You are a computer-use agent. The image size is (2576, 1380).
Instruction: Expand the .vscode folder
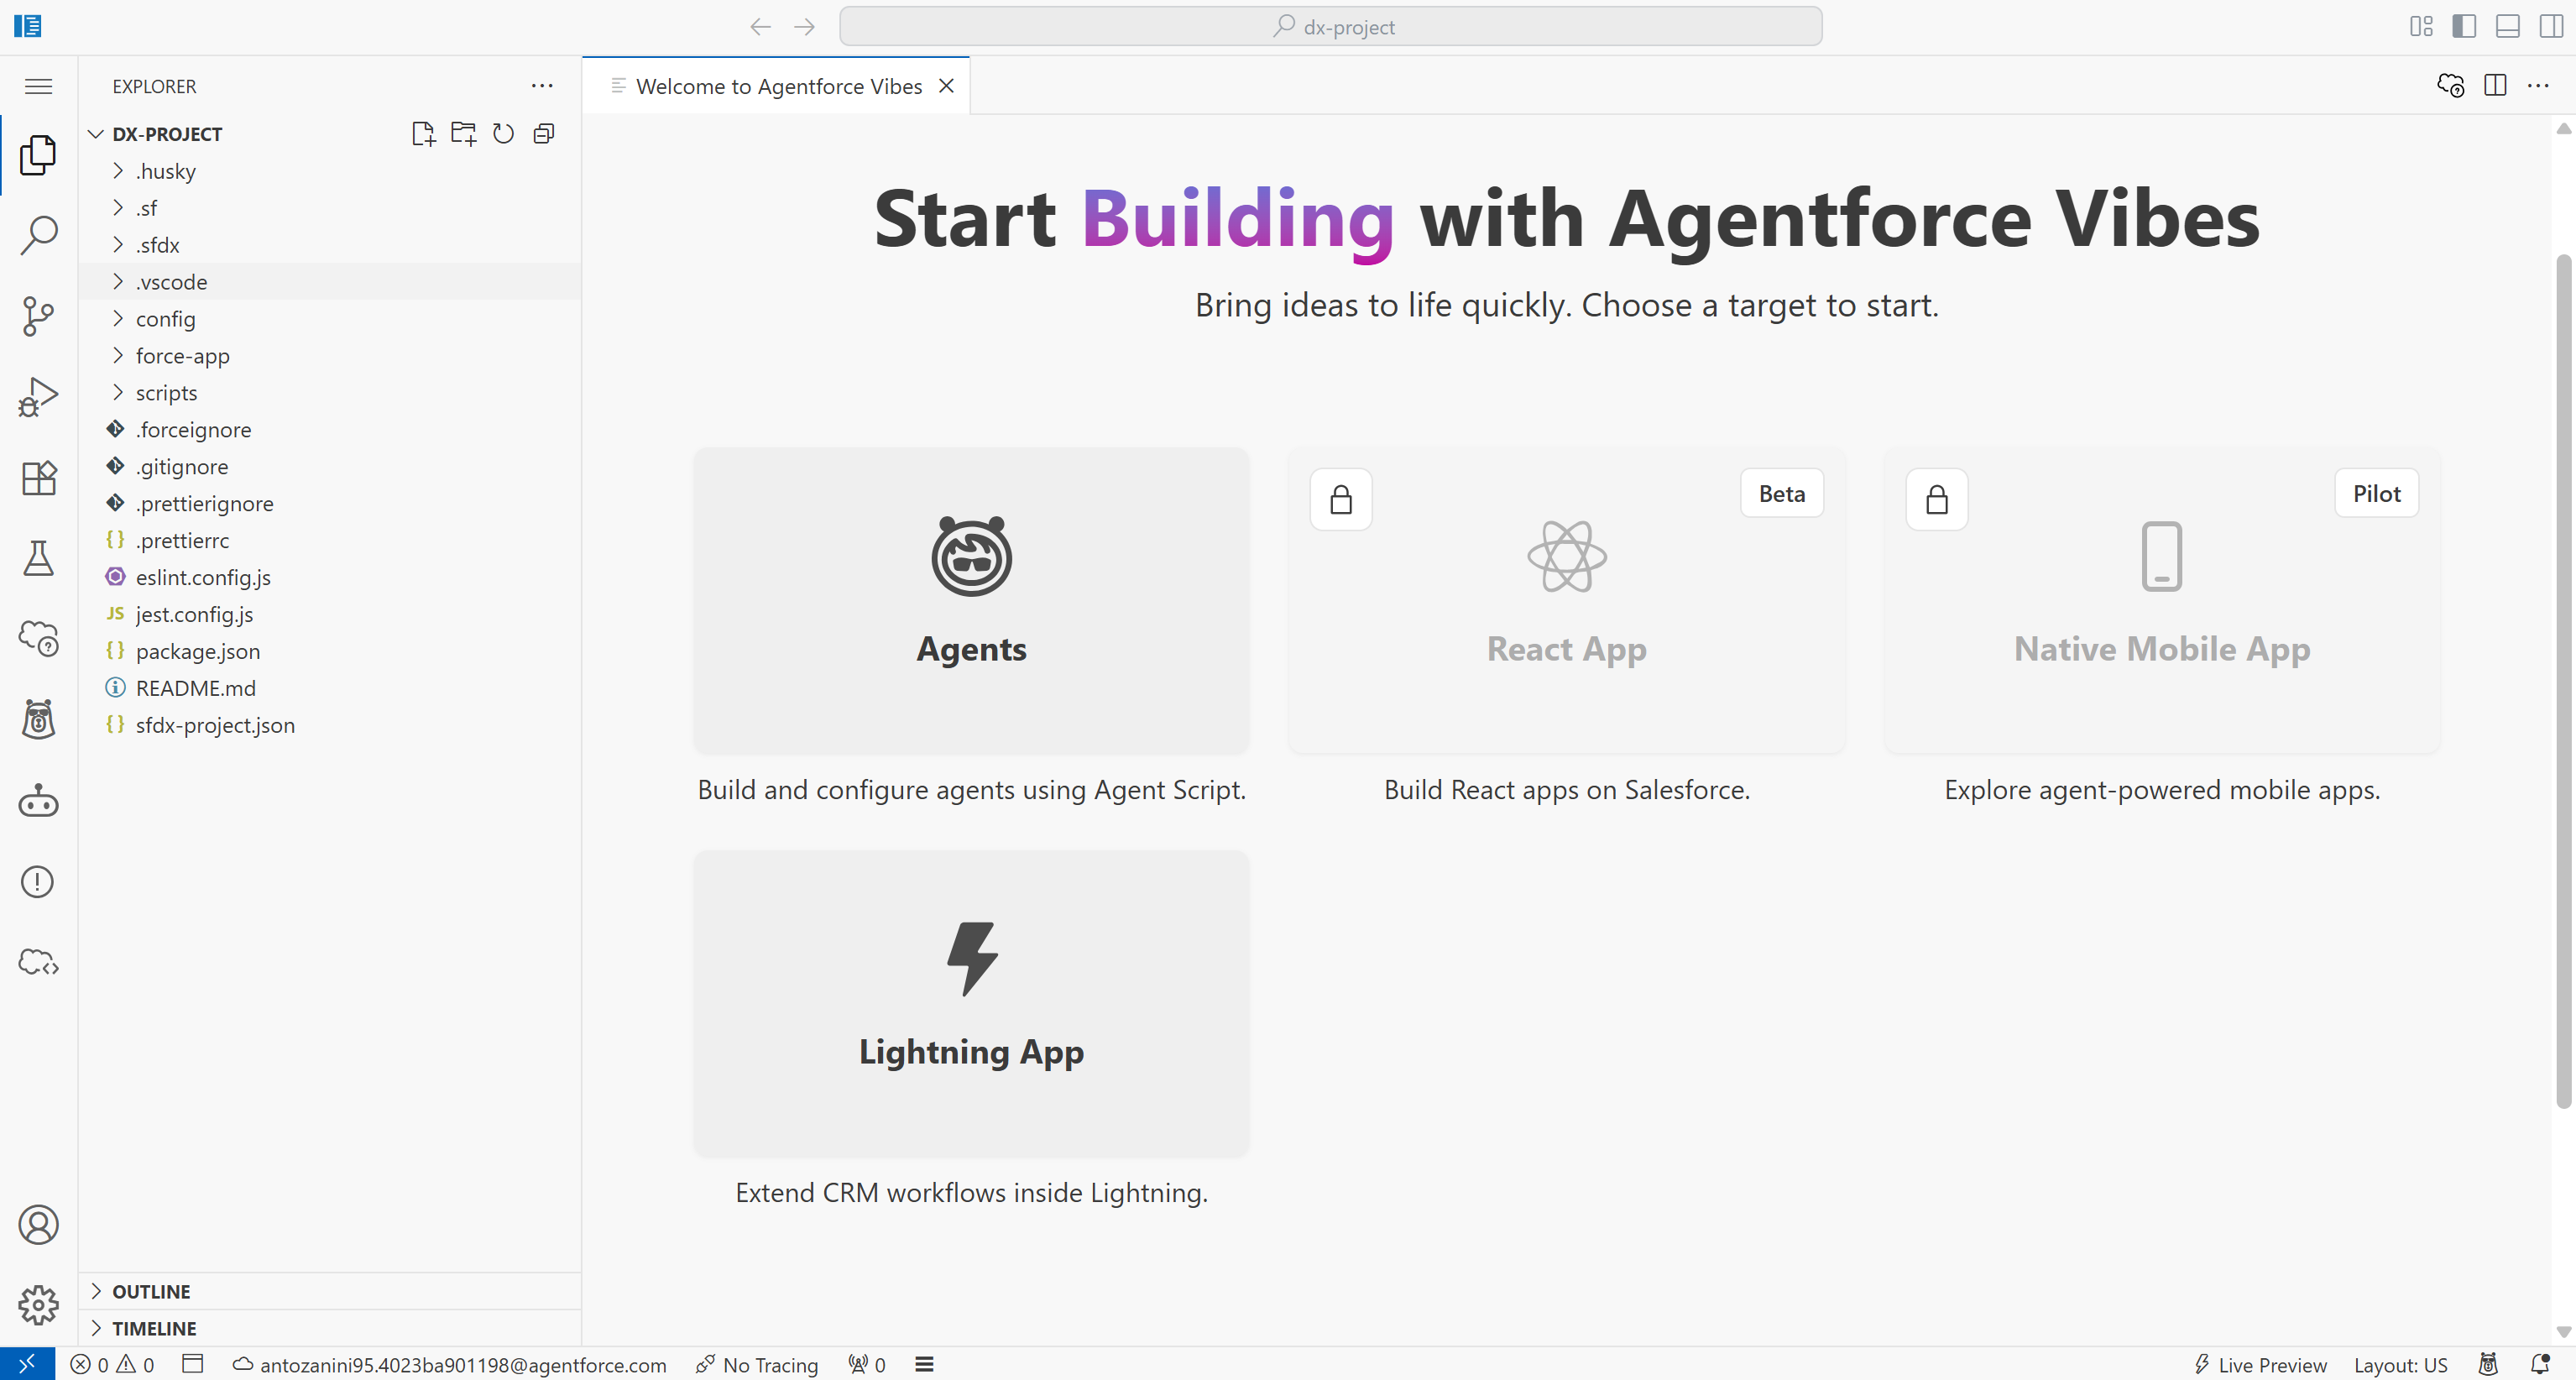pos(330,282)
